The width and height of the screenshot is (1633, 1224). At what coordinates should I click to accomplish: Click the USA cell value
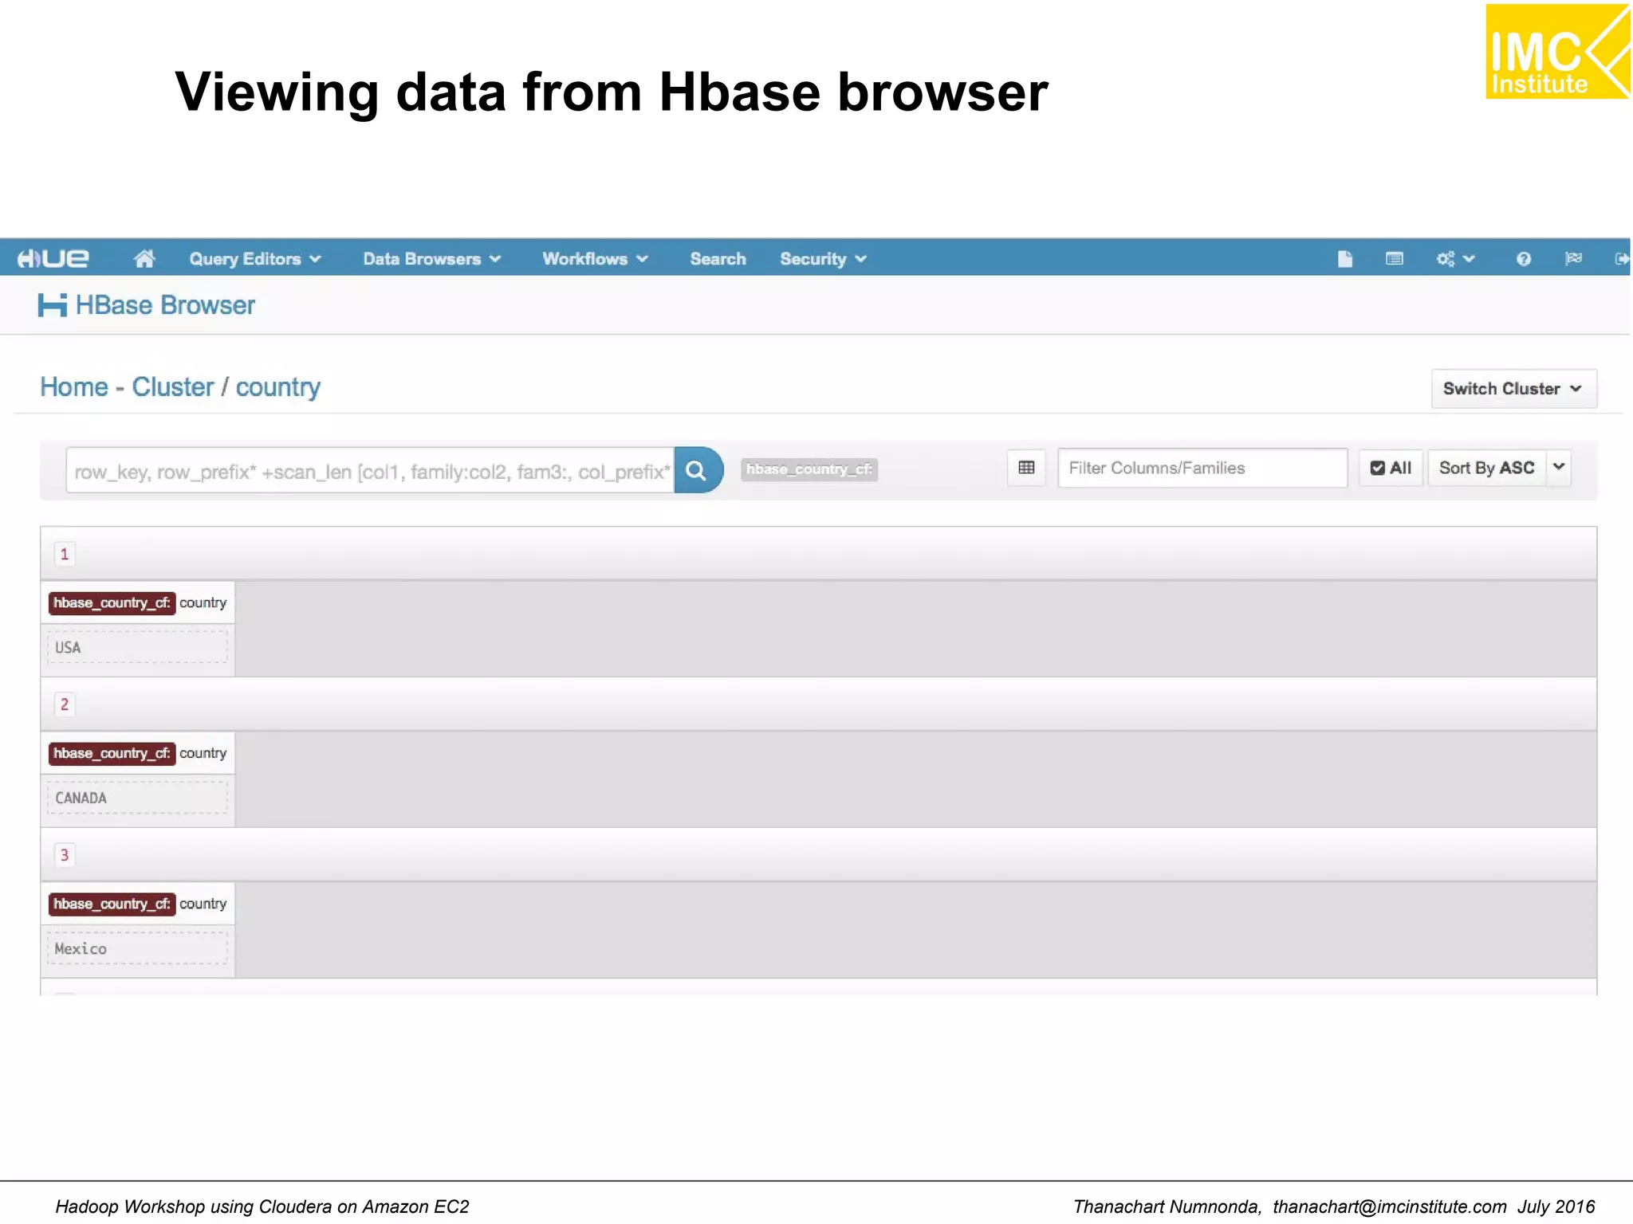tap(137, 647)
